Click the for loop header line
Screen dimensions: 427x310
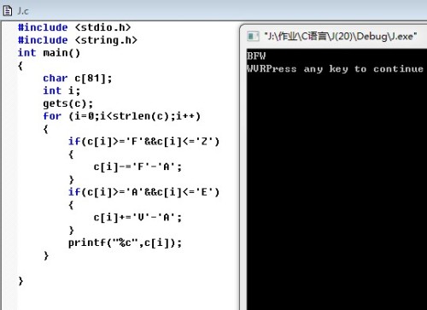[x=122, y=116]
